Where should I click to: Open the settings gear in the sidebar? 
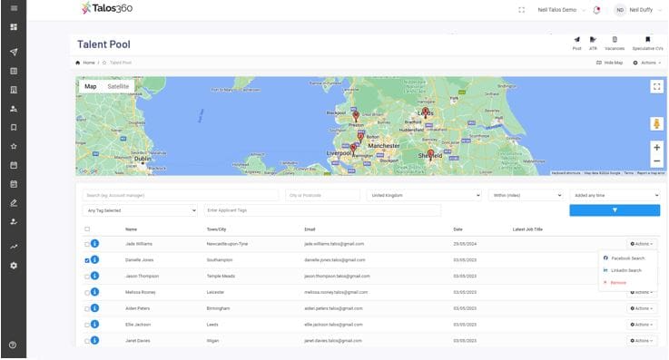point(14,266)
